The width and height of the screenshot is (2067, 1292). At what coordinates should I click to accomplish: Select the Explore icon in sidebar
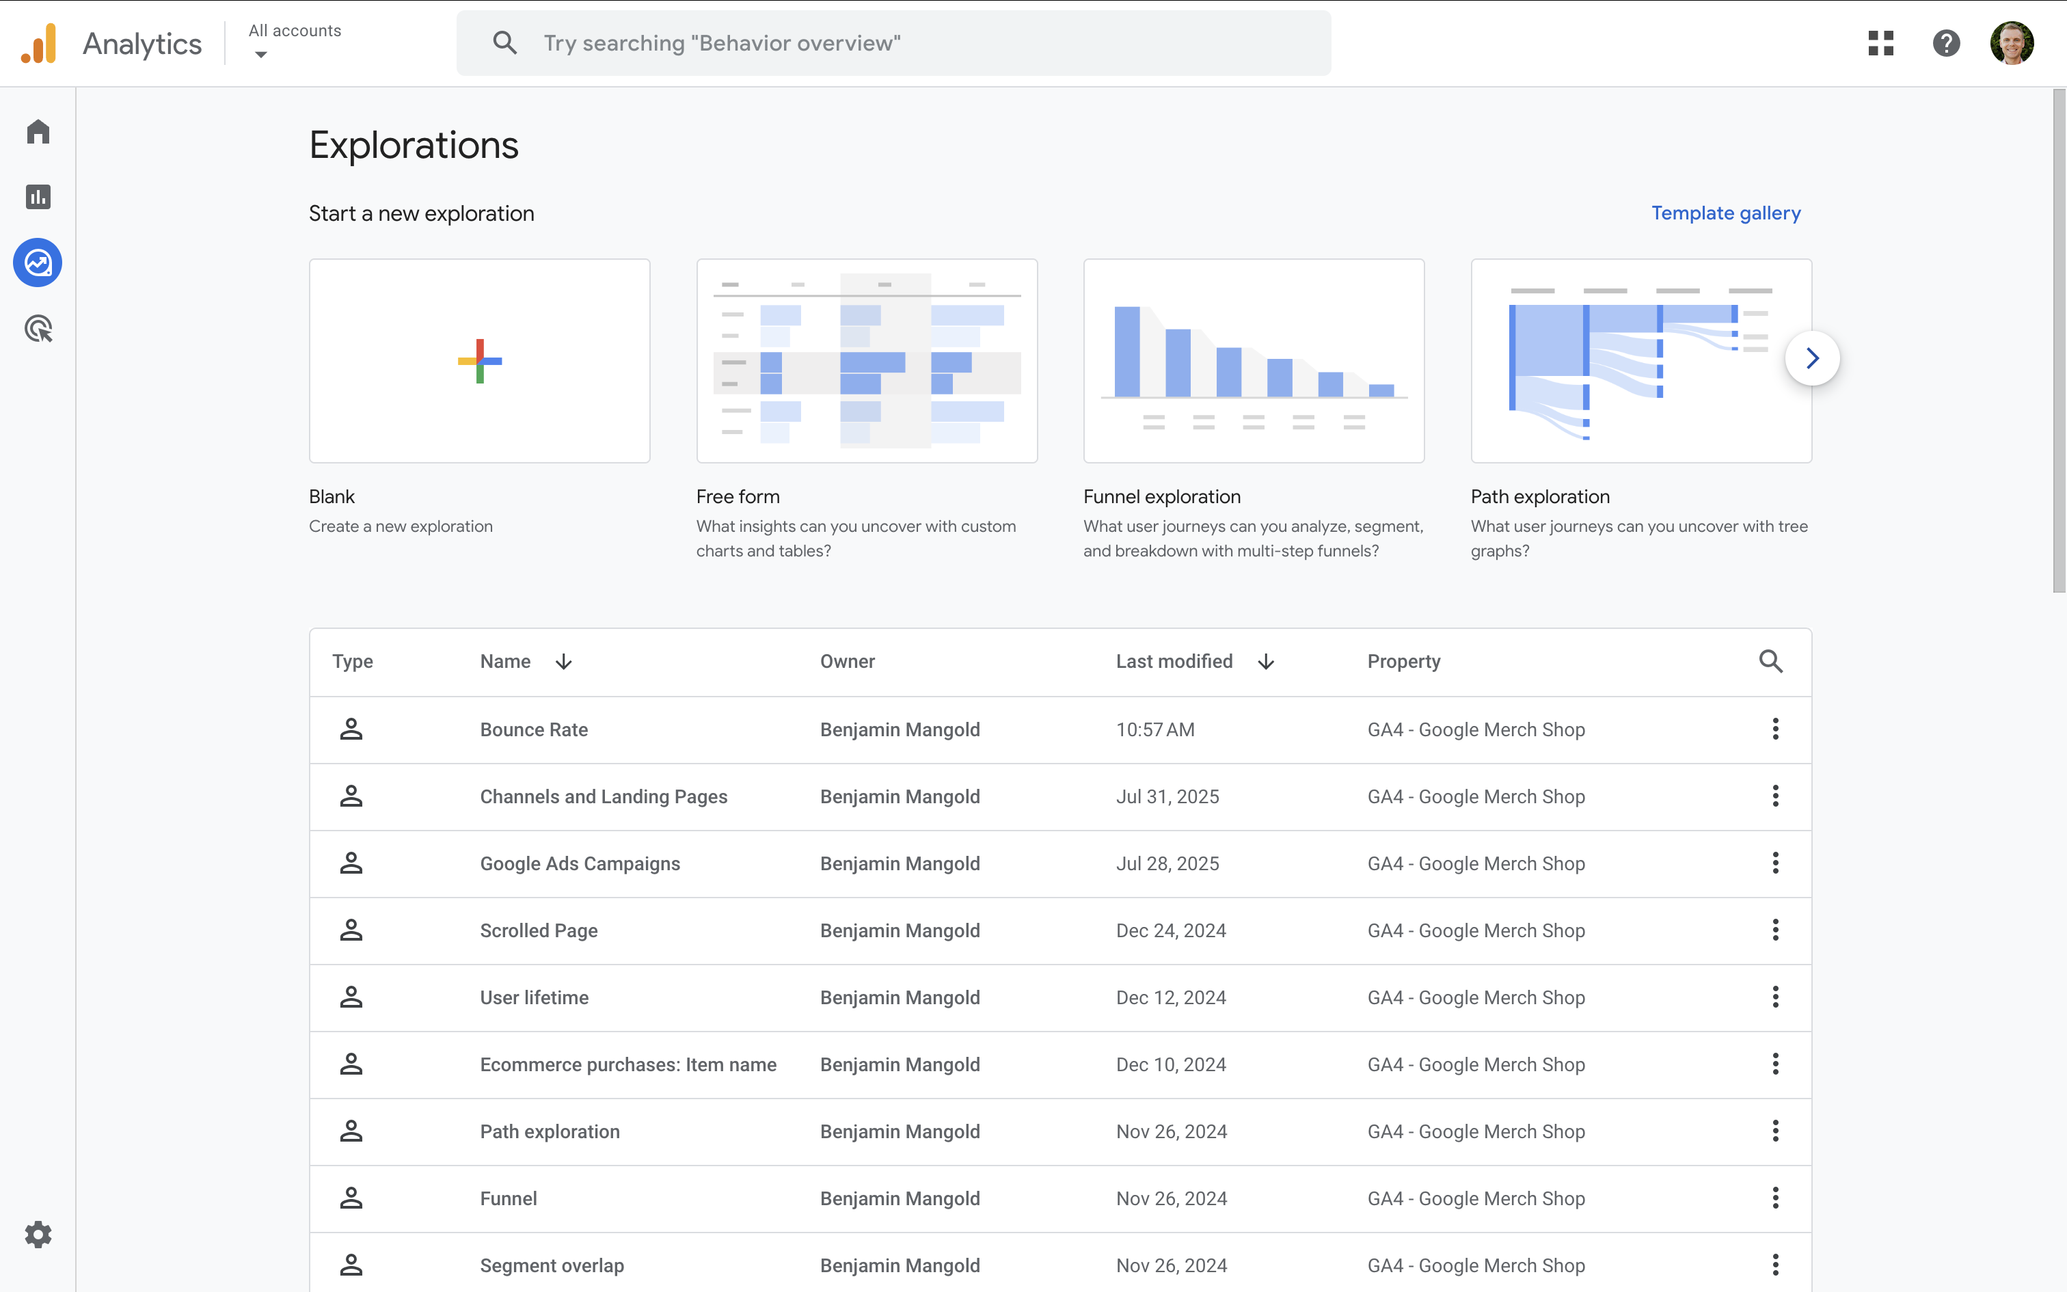click(x=38, y=263)
